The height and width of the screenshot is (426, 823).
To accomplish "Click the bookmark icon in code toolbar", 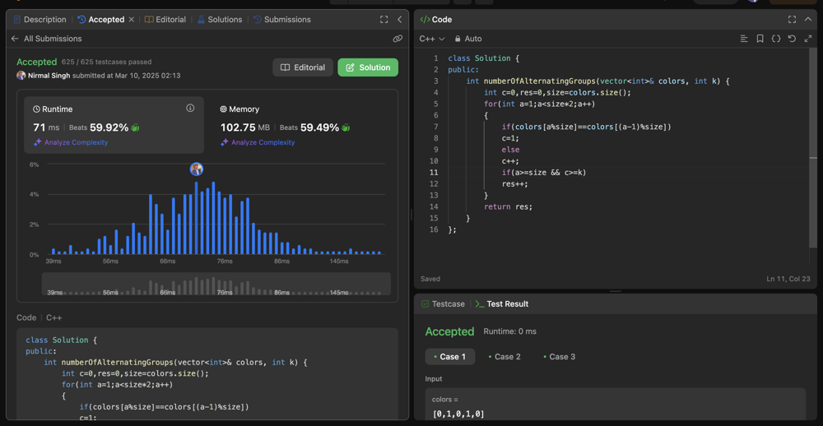I will pos(760,39).
